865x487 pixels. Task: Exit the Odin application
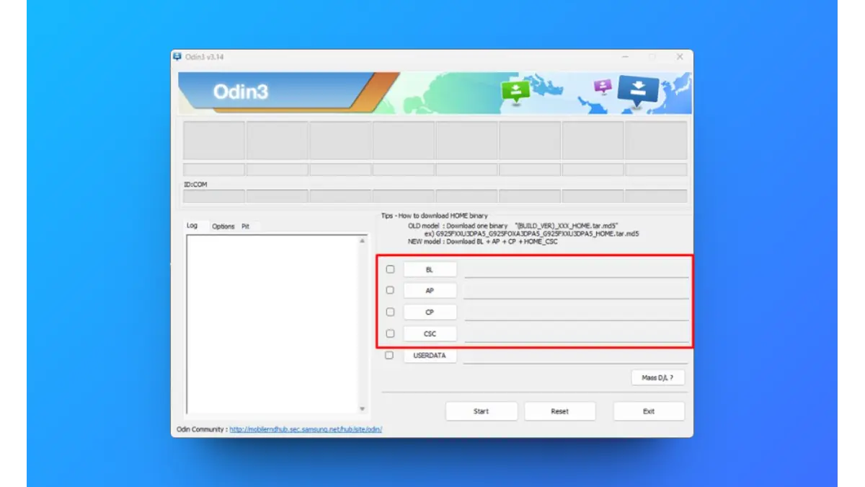649,411
